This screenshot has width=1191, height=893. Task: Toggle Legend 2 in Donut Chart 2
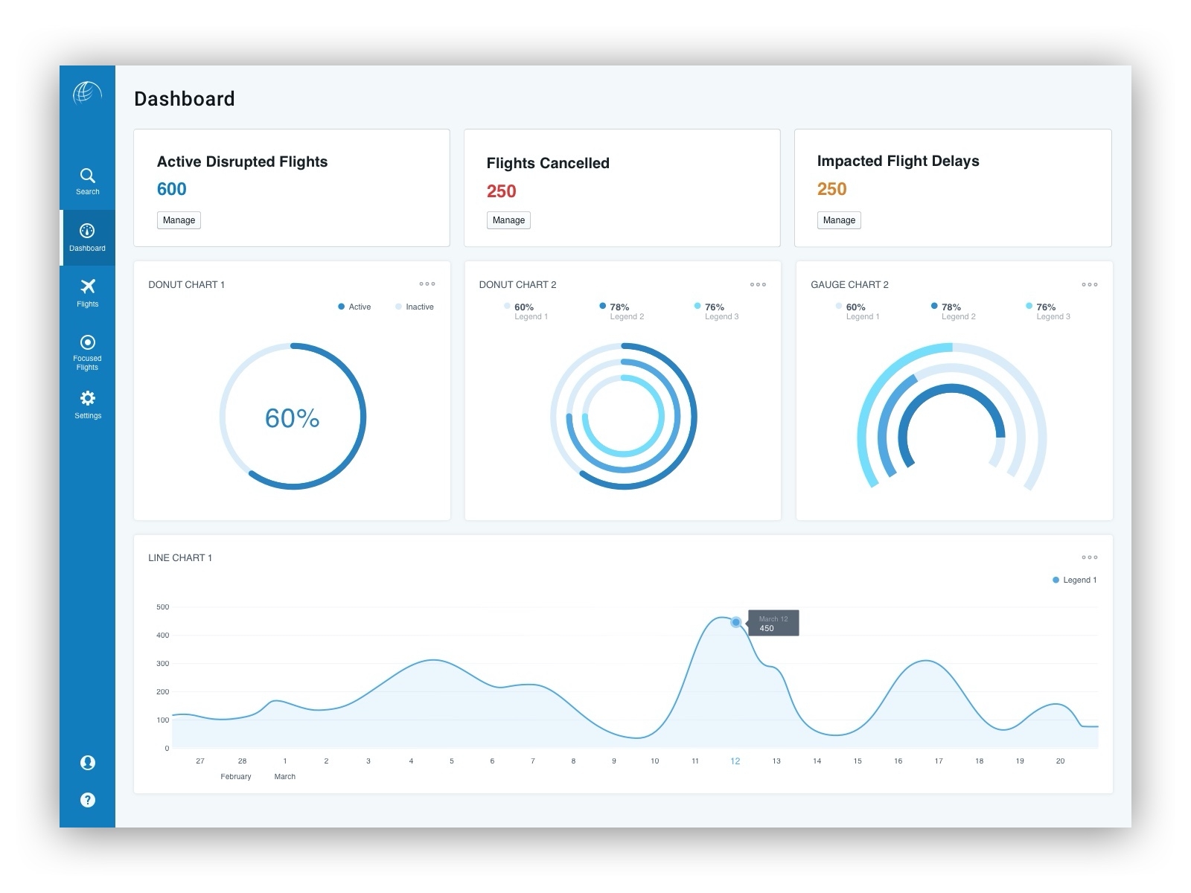(x=622, y=311)
